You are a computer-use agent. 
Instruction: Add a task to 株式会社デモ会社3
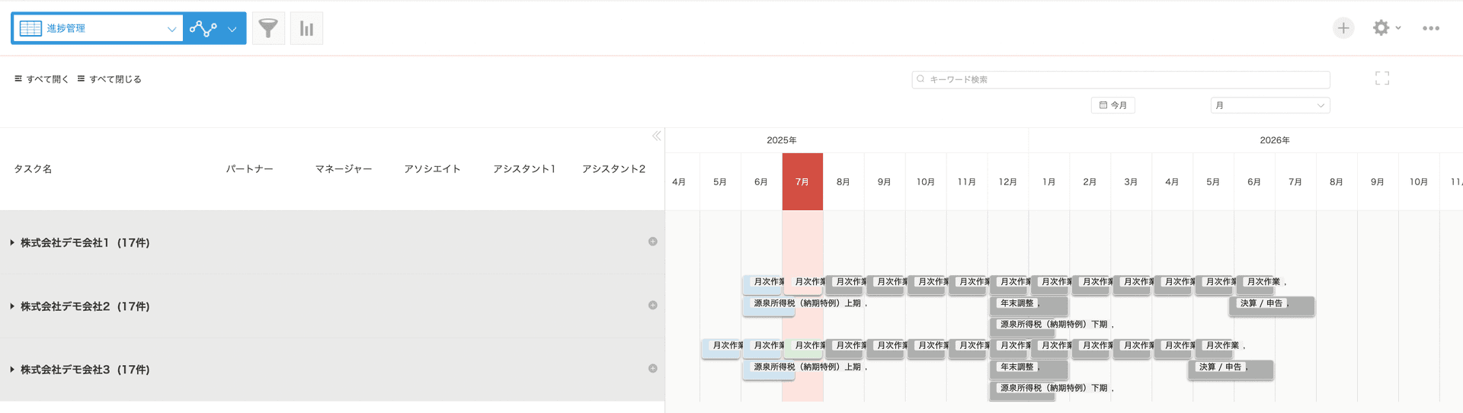coord(653,369)
